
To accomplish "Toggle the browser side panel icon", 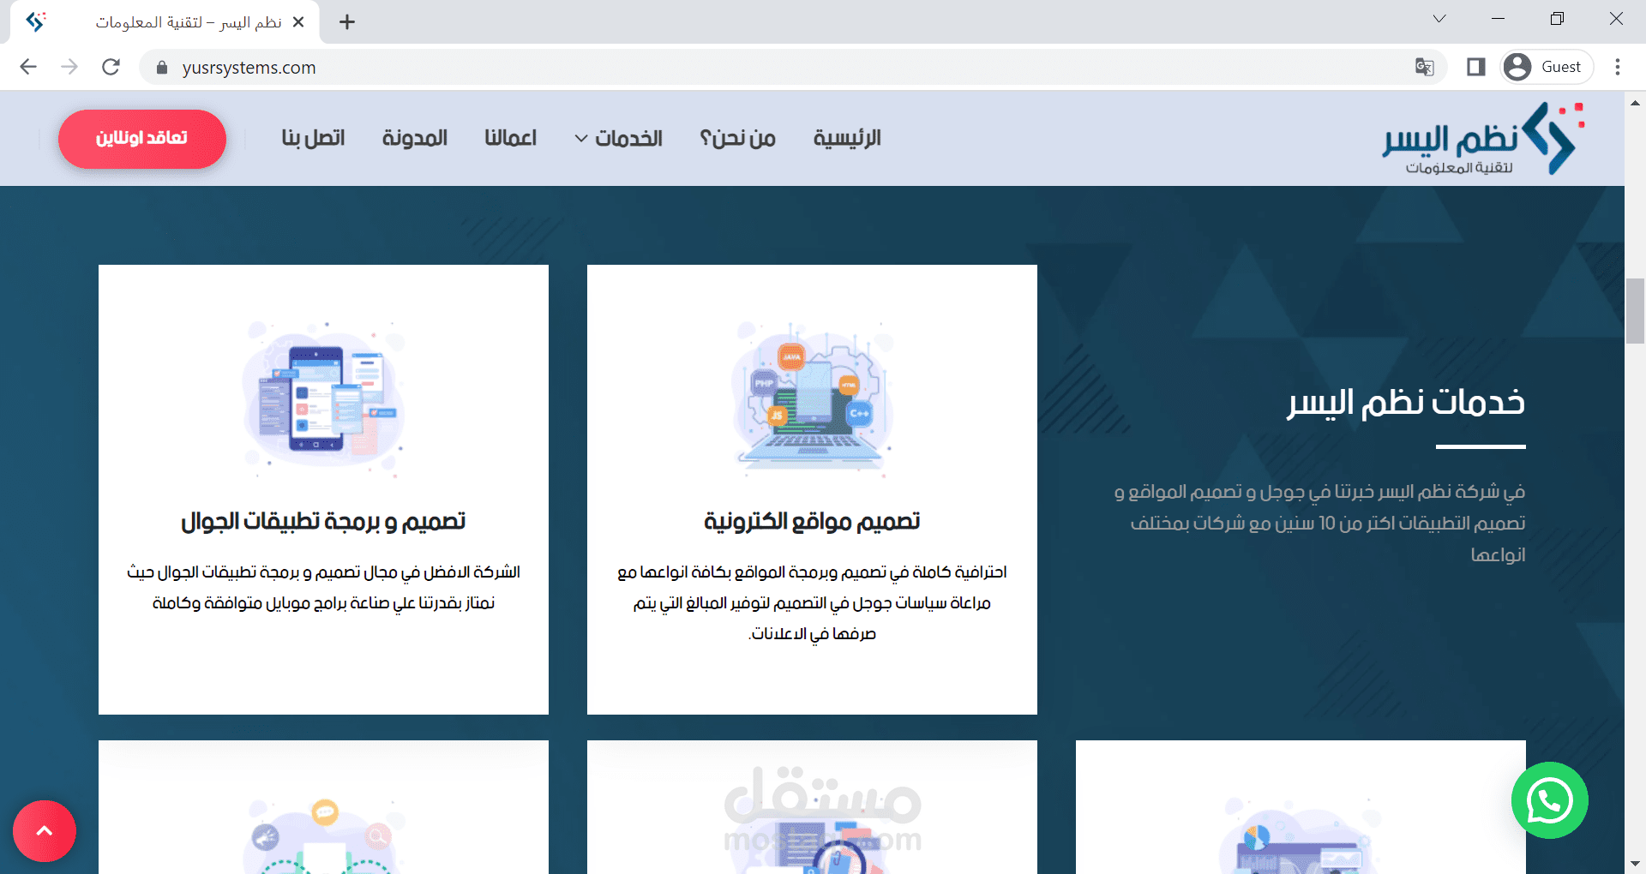I will (1475, 67).
